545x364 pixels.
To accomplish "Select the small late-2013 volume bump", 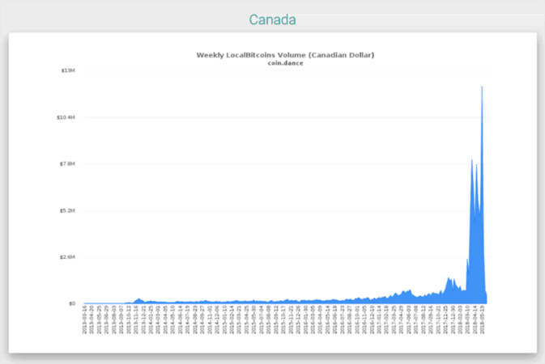I will pyautogui.click(x=138, y=300).
